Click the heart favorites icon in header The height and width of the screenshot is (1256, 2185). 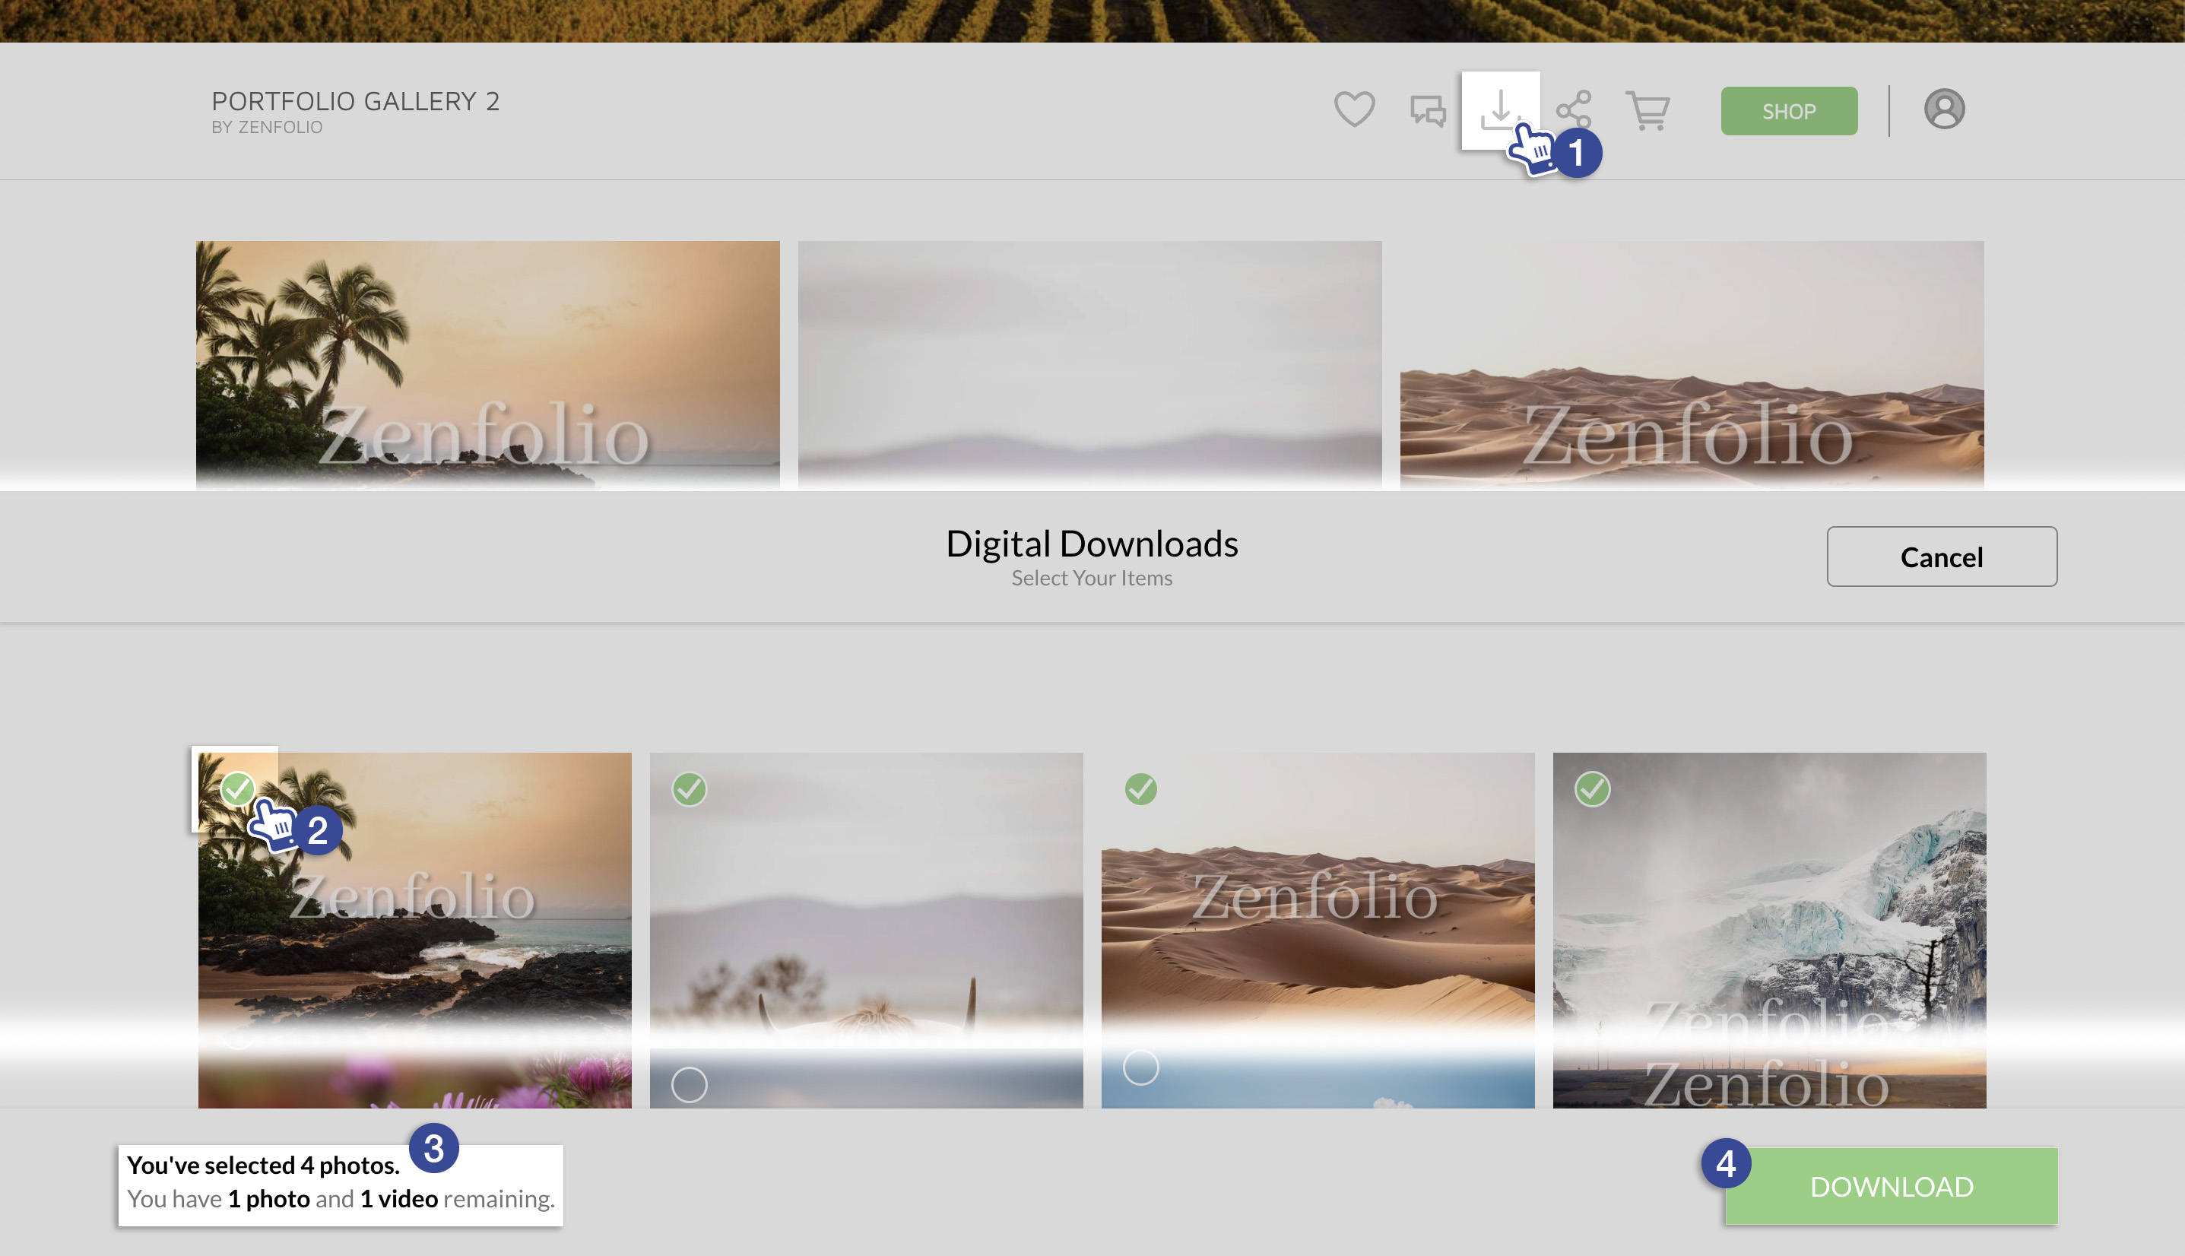[1353, 109]
